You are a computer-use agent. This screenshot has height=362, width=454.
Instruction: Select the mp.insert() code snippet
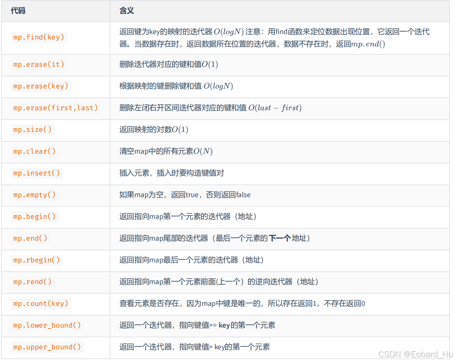37,173
